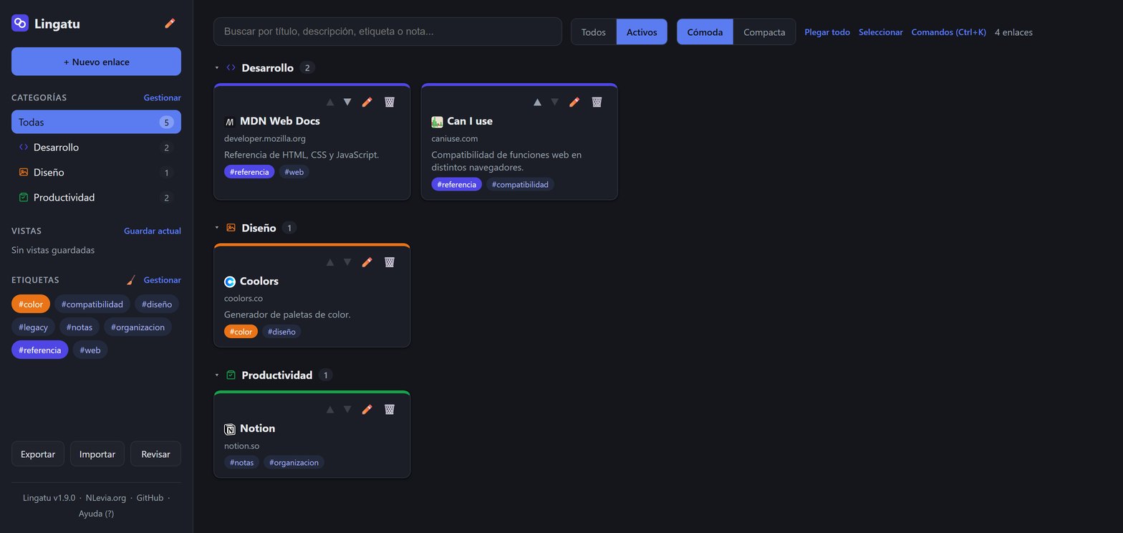Open the Diseño category in the sidebar
Screen dimensions: 1123x533
click(x=96, y=173)
